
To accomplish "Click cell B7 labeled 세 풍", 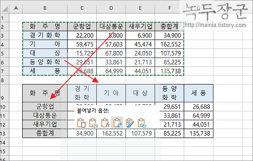I will click(x=45, y=71).
